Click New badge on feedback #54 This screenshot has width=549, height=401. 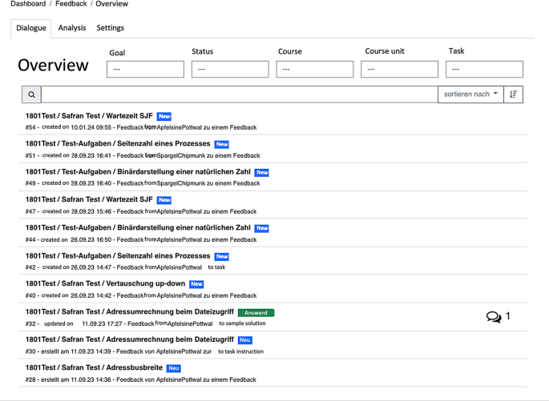point(164,116)
